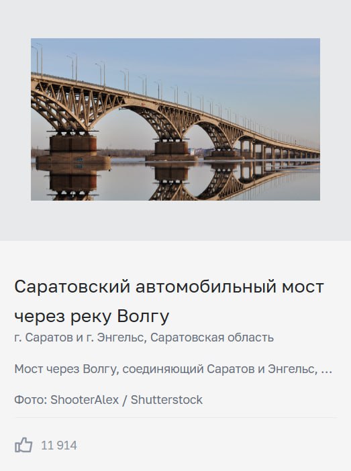Expand truncated description via ellipsis
351x471 pixels.
[327, 372]
